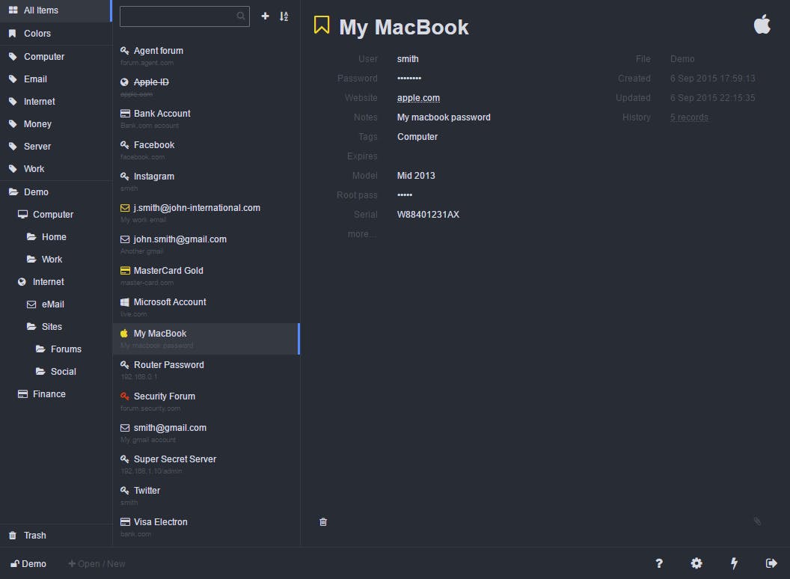Select john.smith@gmail.com entry

(x=206, y=245)
